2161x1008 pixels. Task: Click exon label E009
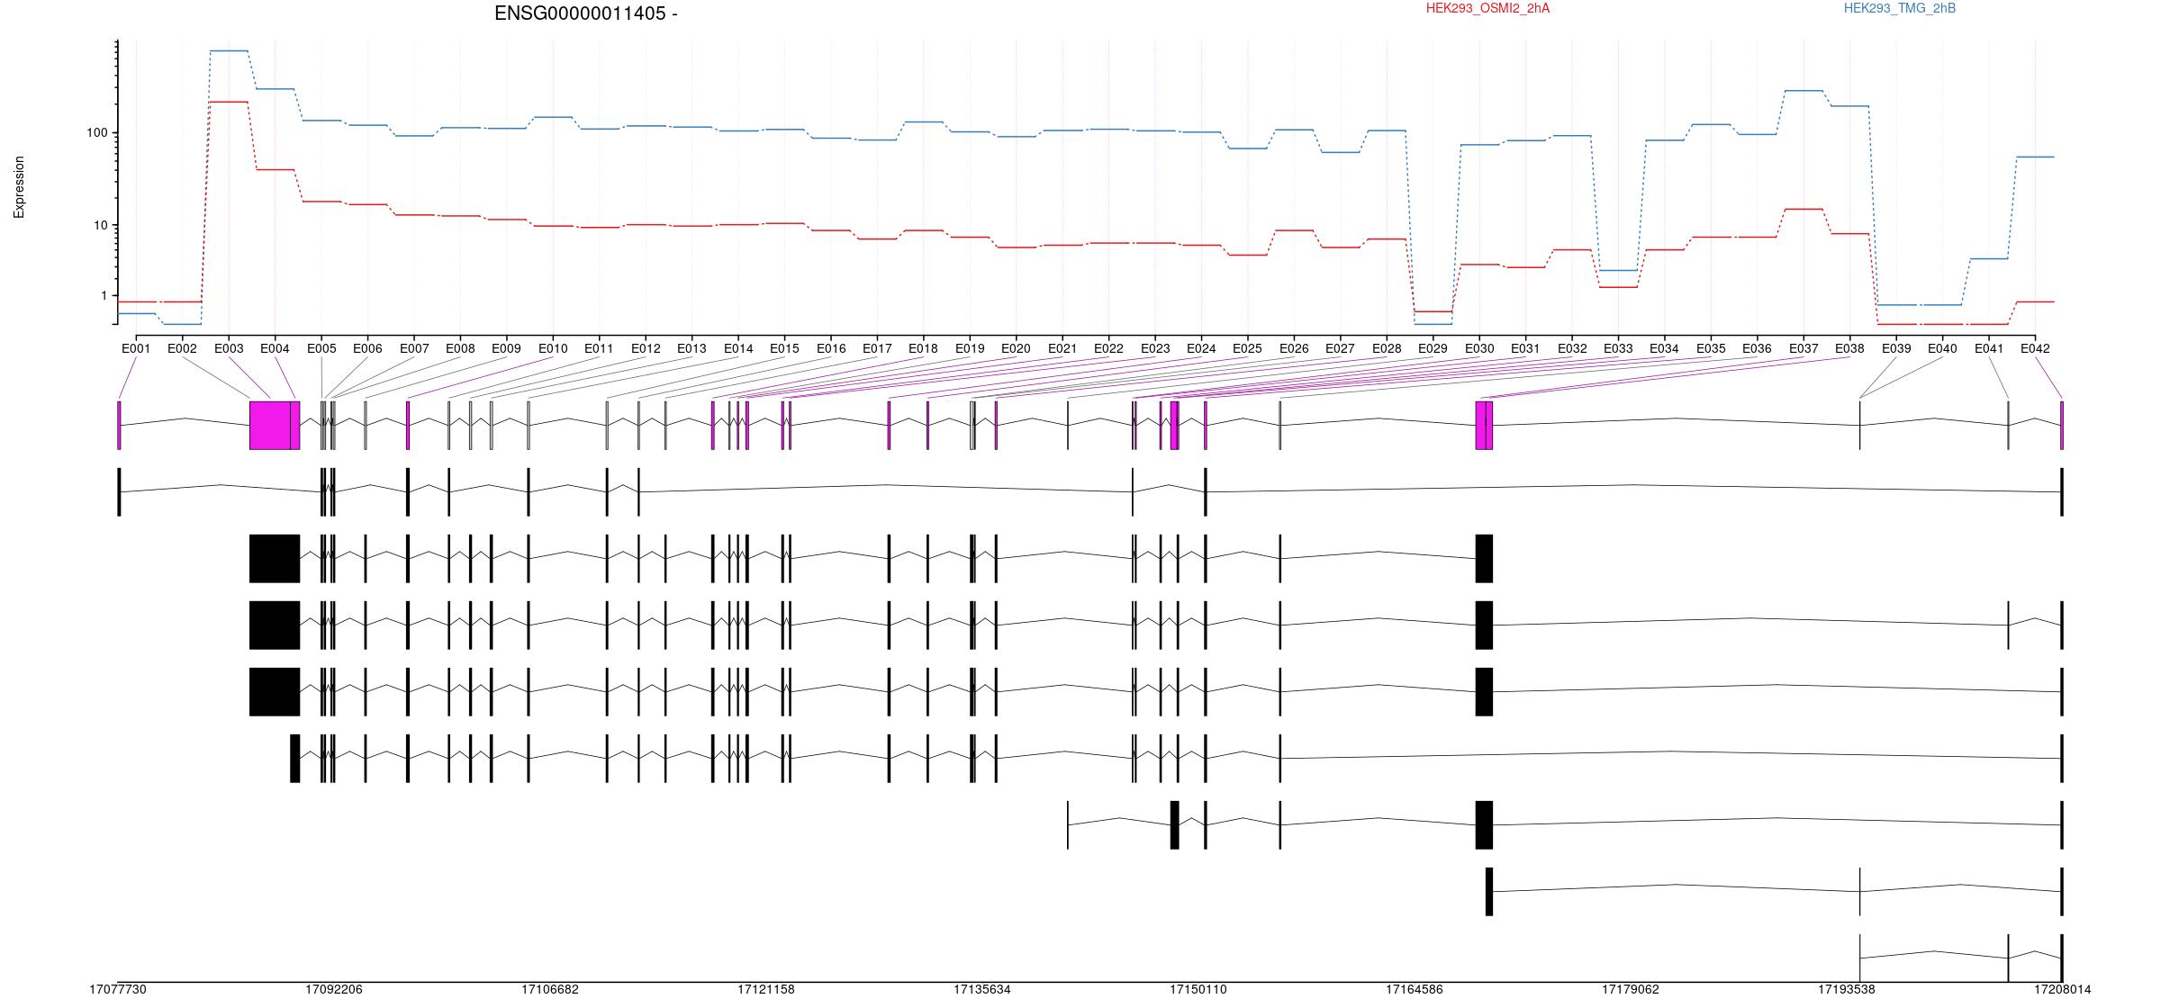506,348
